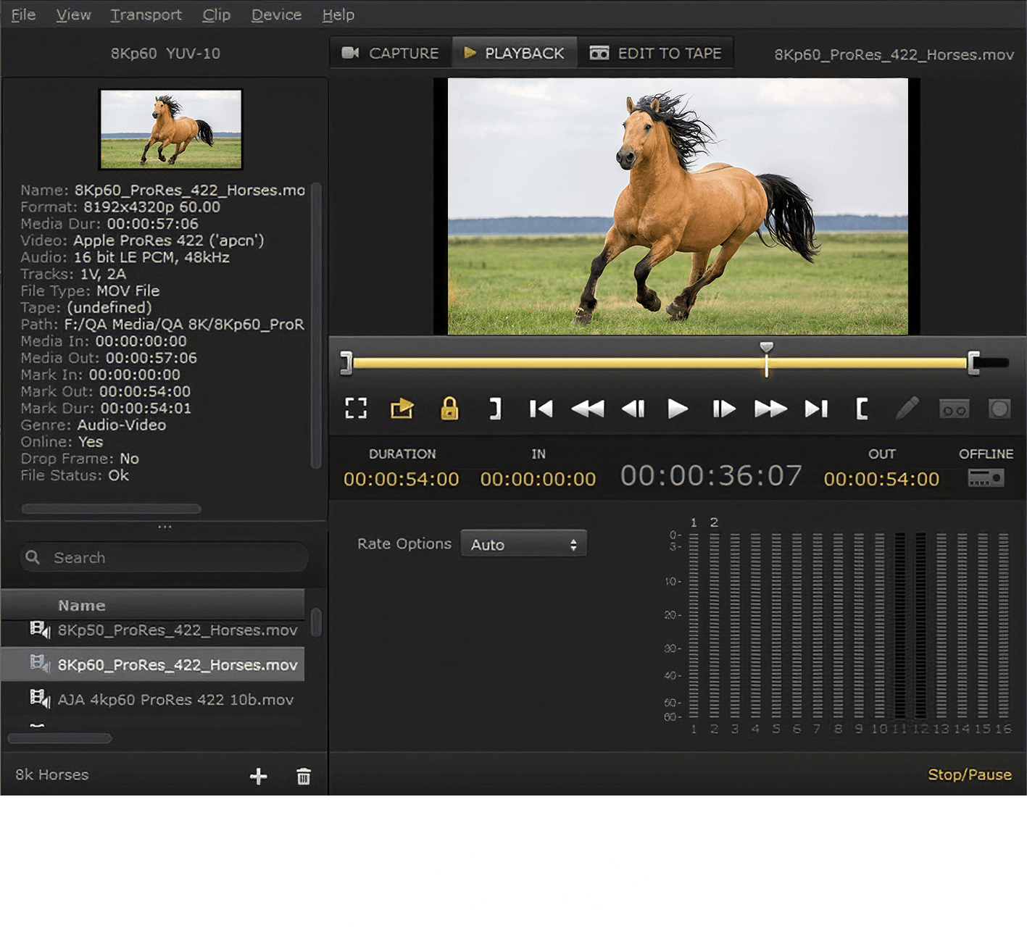Viewport: 1027px width, 952px height.
Task: Click the fast forward button
Action: [x=770, y=409]
